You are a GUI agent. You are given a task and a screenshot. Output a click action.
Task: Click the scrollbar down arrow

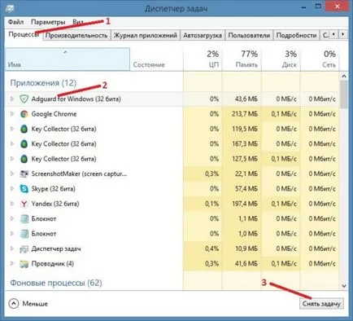(x=344, y=286)
